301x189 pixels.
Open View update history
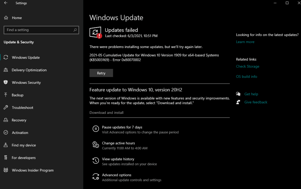coord(118,159)
